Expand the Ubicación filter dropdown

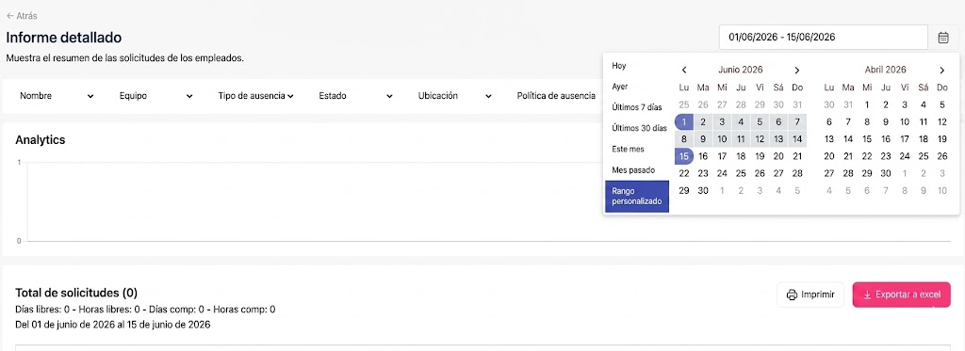click(455, 96)
